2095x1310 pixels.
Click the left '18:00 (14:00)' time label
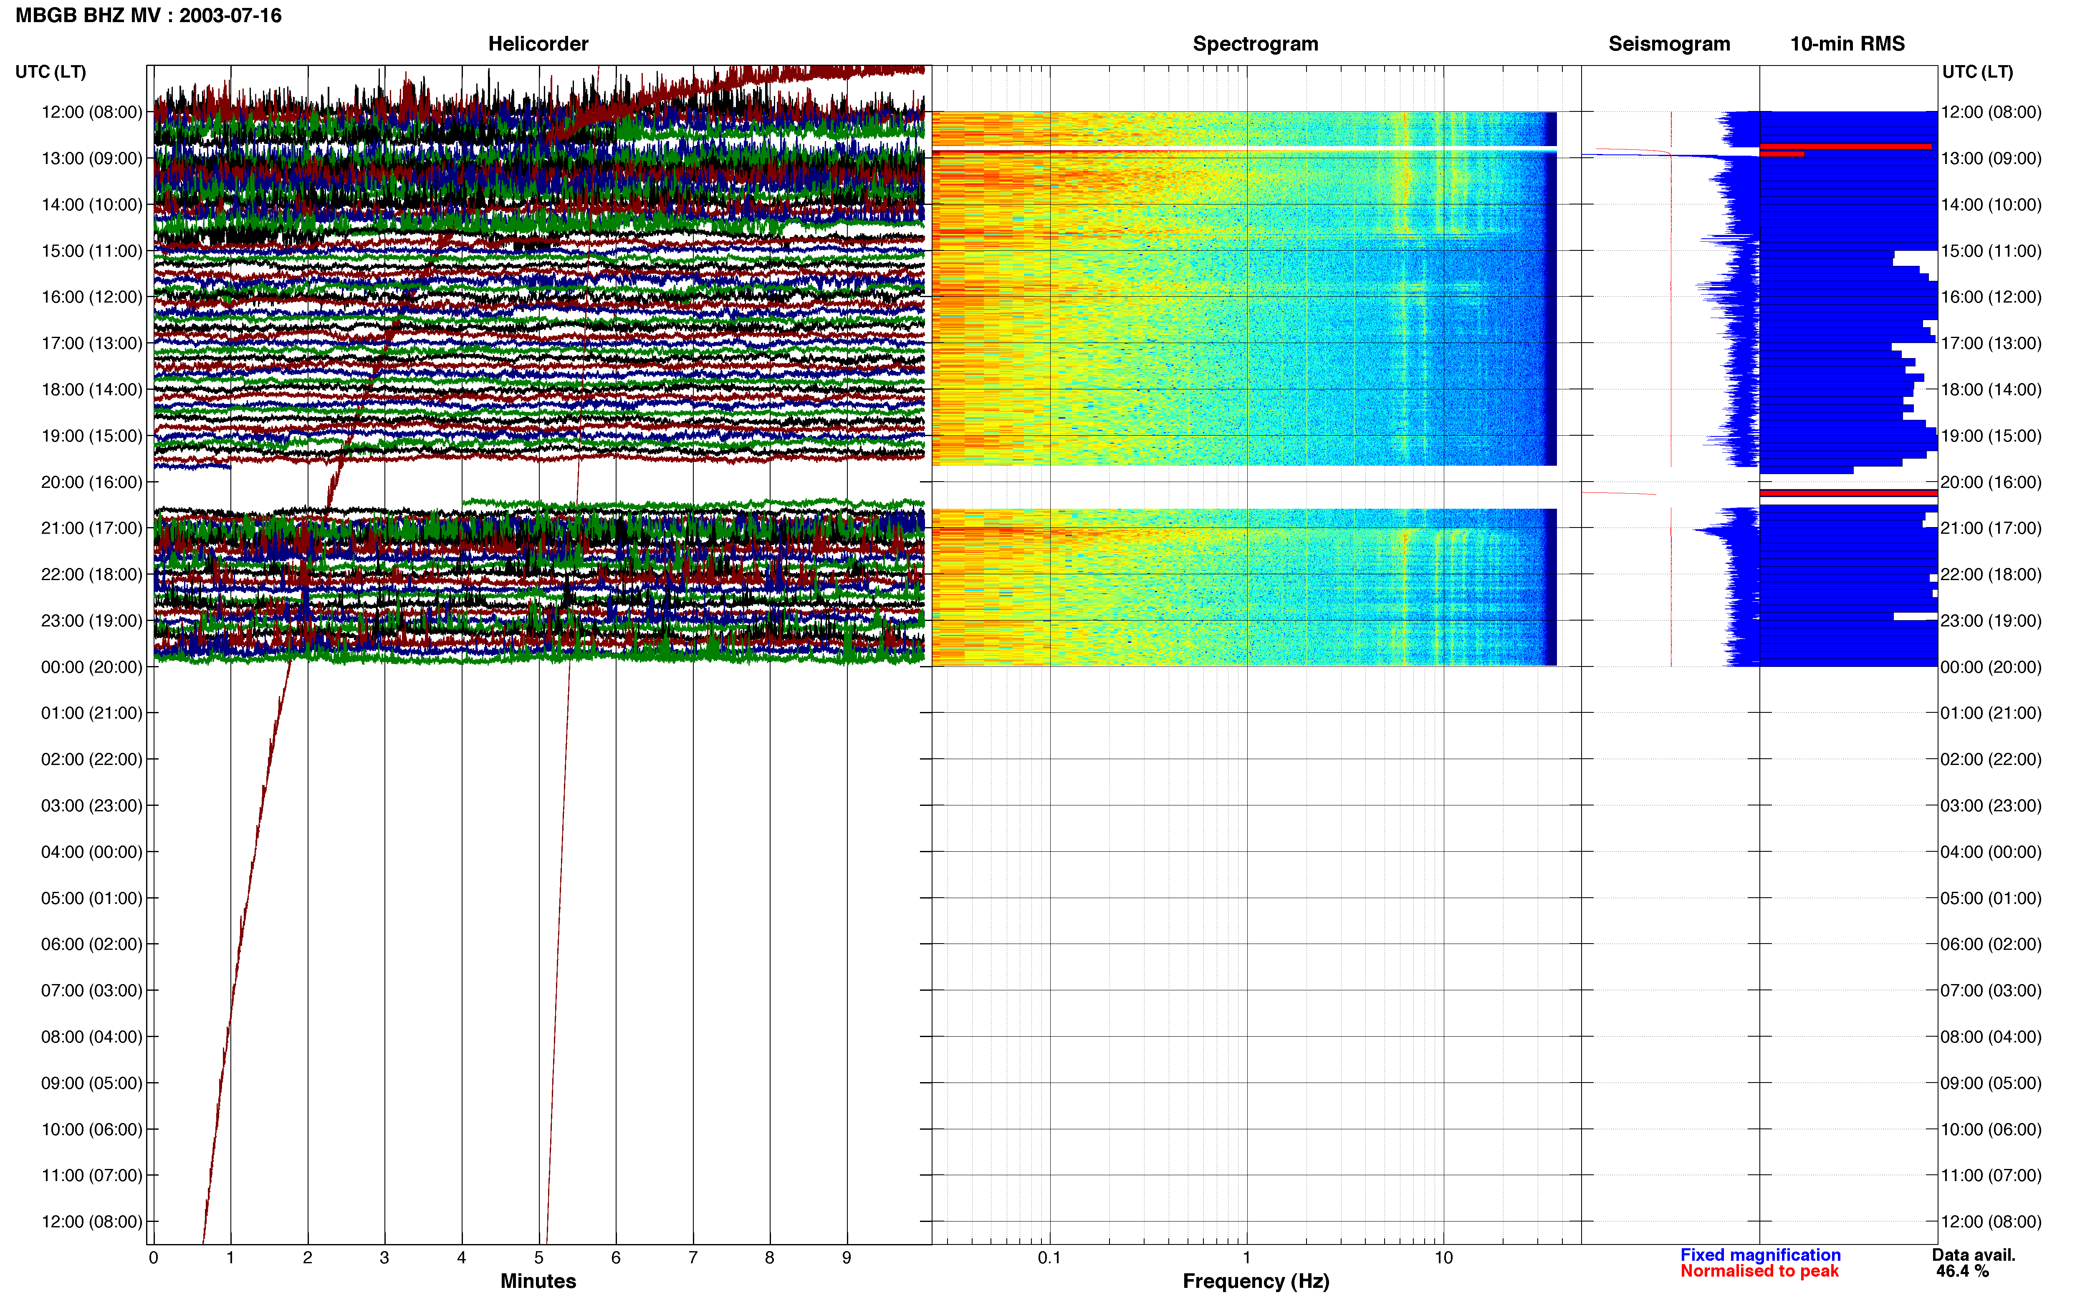click(92, 389)
